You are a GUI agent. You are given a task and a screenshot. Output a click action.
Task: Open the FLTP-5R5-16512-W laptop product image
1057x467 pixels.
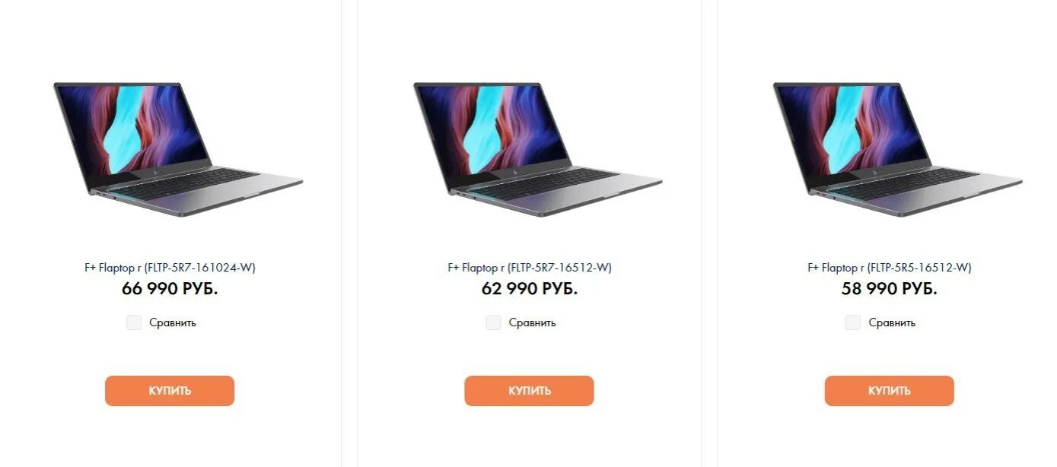coord(897,149)
